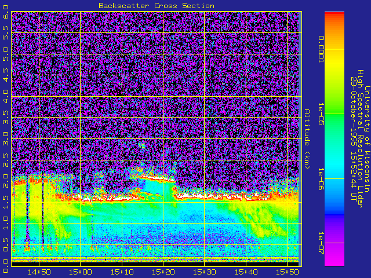Click the 'Backscatter Cross Section' plot title

[157, 6]
